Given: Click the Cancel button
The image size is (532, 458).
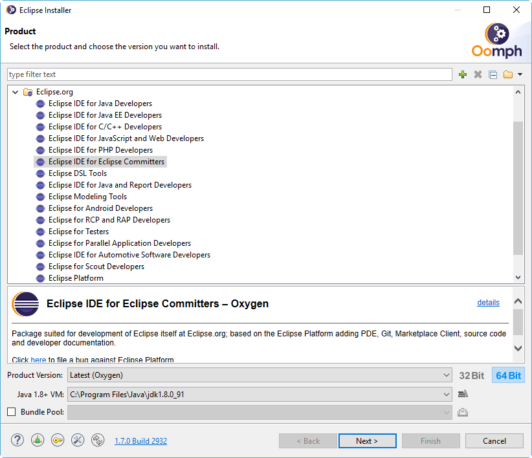Looking at the screenshot, I should point(494,441).
